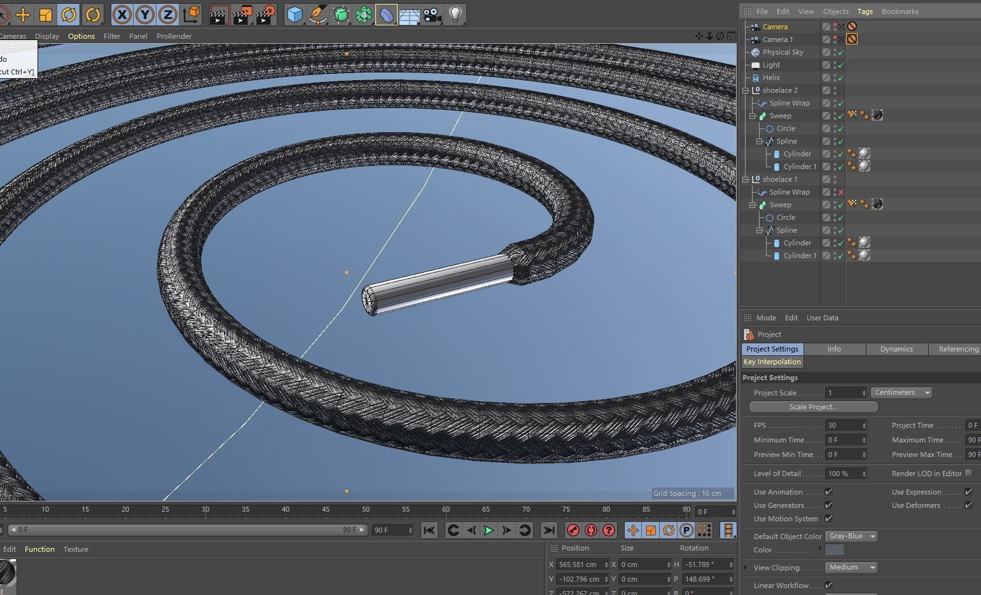Enable the red-crossed Spline Wrap under shoelace 1
The image size is (981, 595).
tap(841, 192)
